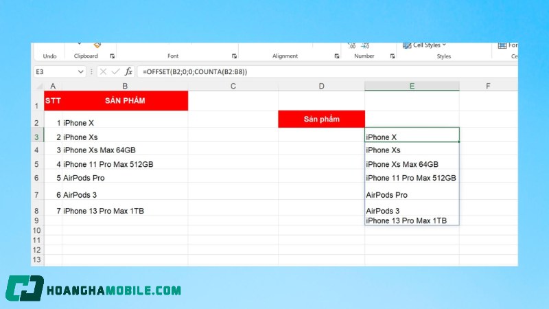The width and height of the screenshot is (549, 309).
Task: Select column B cell AirPods 3
Action: tap(125, 192)
